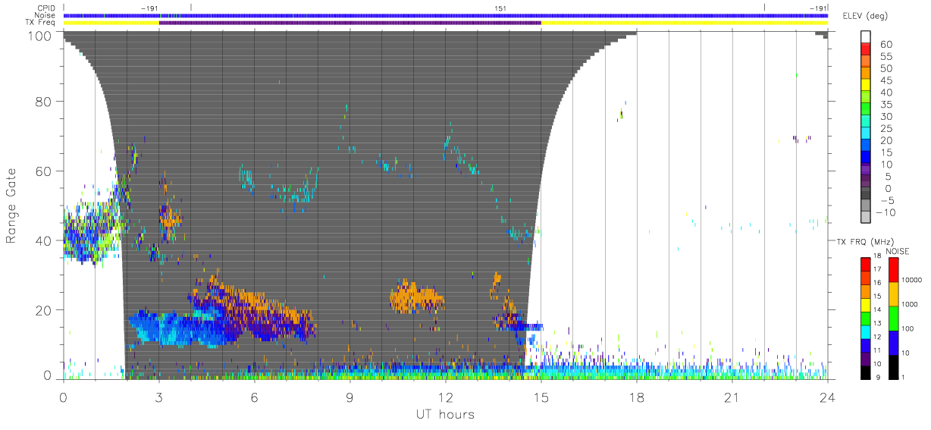This screenshot has width=931, height=430.
Task: Select the white top segment of the ELEV colorbar
Action: pyautogui.click(x=865, y=37)
